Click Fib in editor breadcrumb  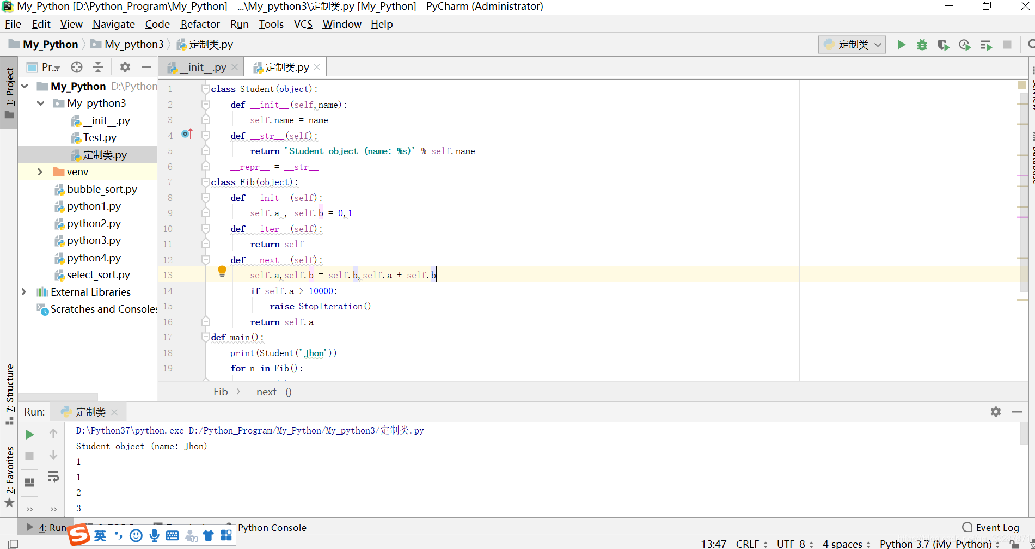click(x=221, y=392)
